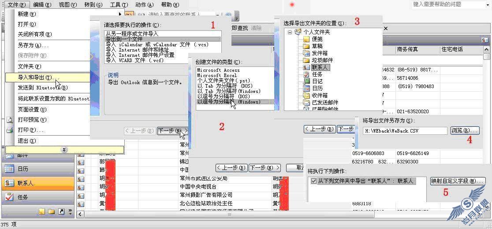Click contact card icon of 中国中央电视台 row

point(81,187)
